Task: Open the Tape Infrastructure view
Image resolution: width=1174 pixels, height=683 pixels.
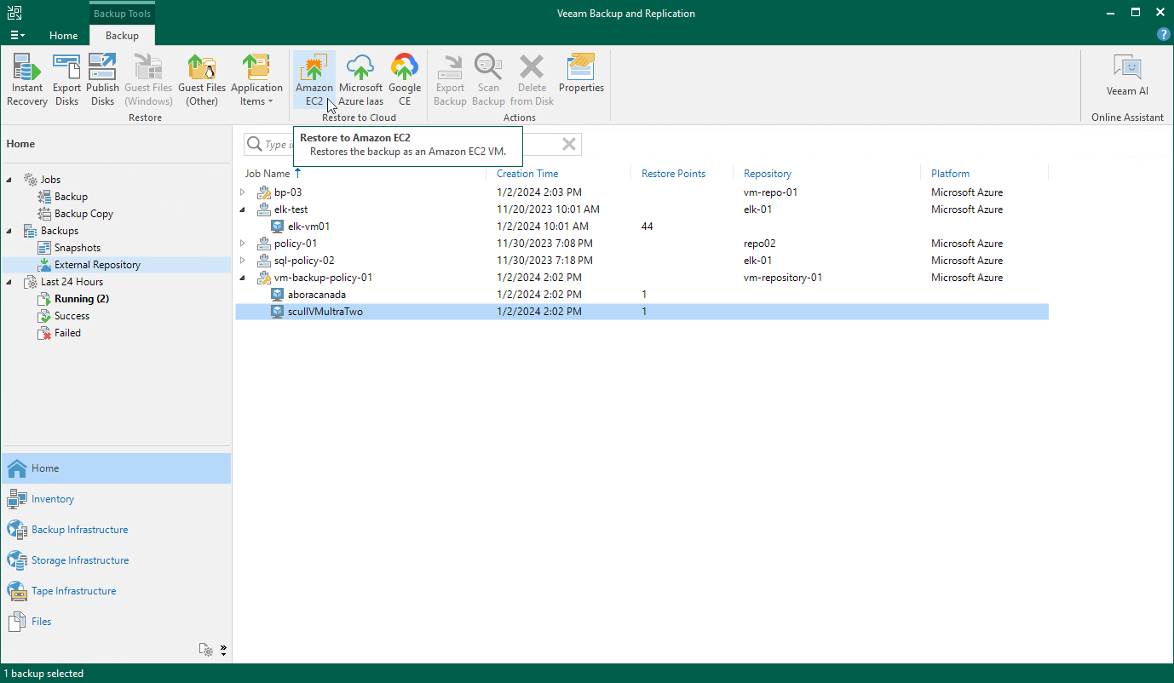Action: (x=116, y=591)
